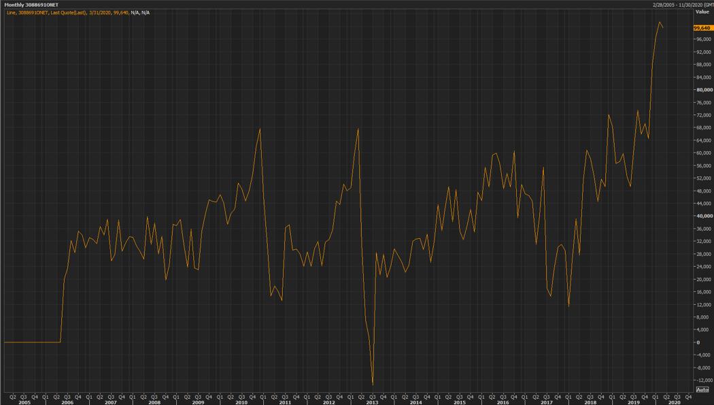Click the 2020 year label on time axis

pos(675,402)
